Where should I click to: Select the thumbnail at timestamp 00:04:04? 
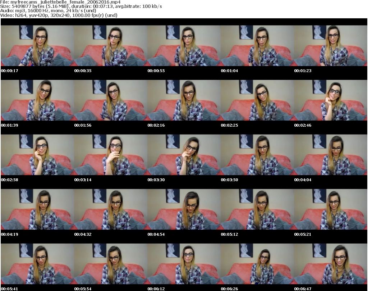pos(331,155)
